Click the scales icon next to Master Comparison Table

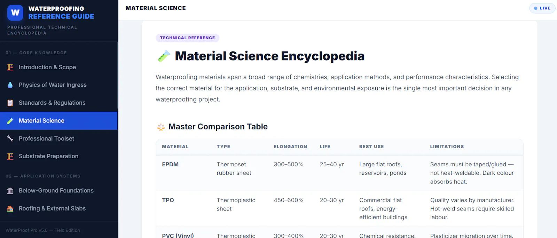point(161,127)
